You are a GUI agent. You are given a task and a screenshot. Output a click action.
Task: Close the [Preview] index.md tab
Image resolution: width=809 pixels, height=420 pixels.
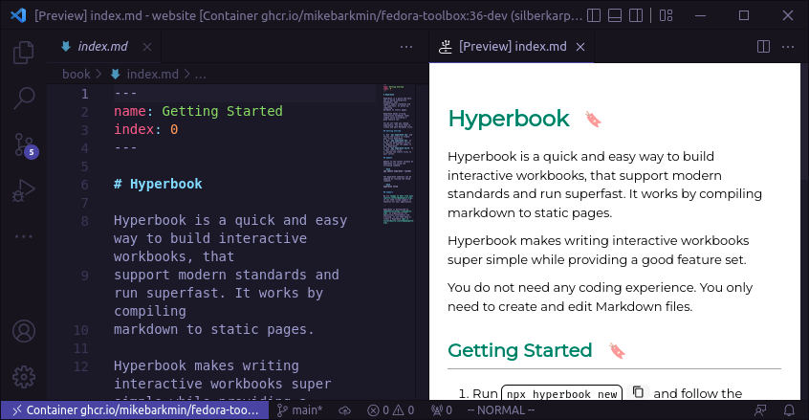click(x=580, y=47)
